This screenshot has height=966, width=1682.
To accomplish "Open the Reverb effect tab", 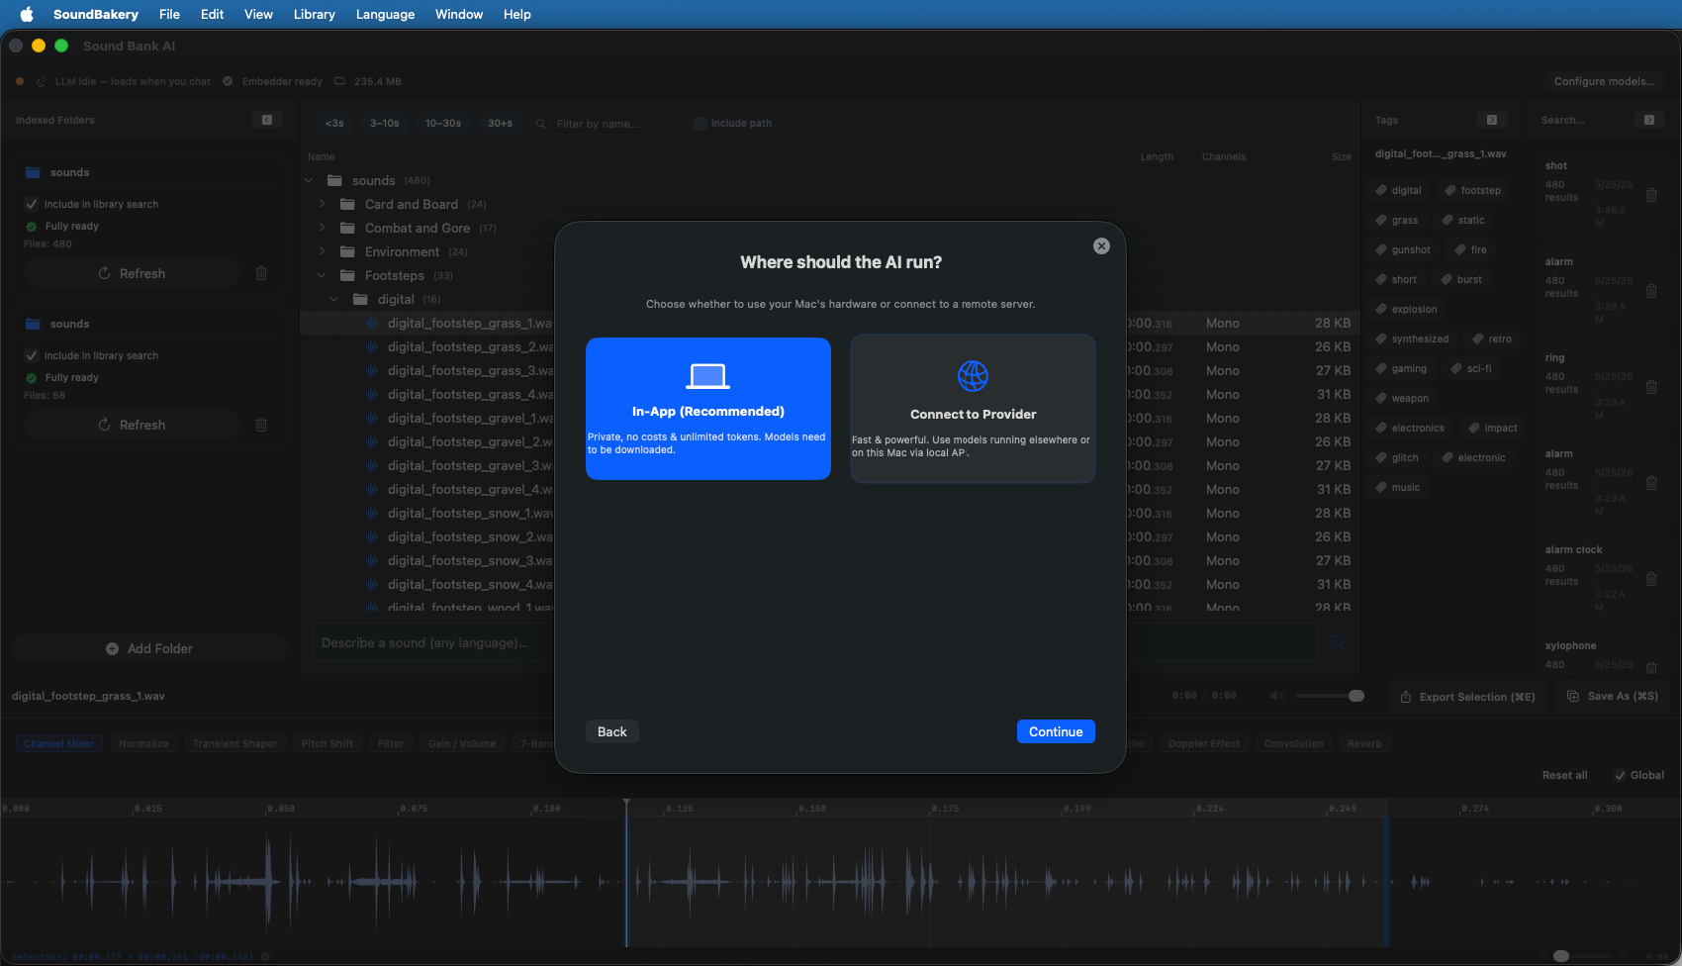I will pos(1364,743).
